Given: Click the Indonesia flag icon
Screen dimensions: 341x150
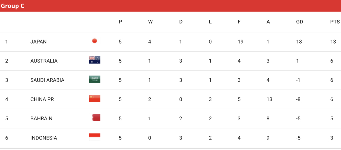Looking at the screenshot, I should pyautogui.click(x=94, y=137).
